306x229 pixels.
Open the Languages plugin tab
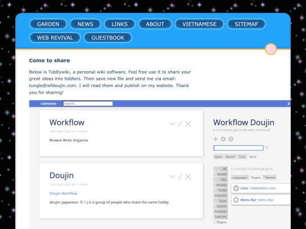[x=240, y=178]
